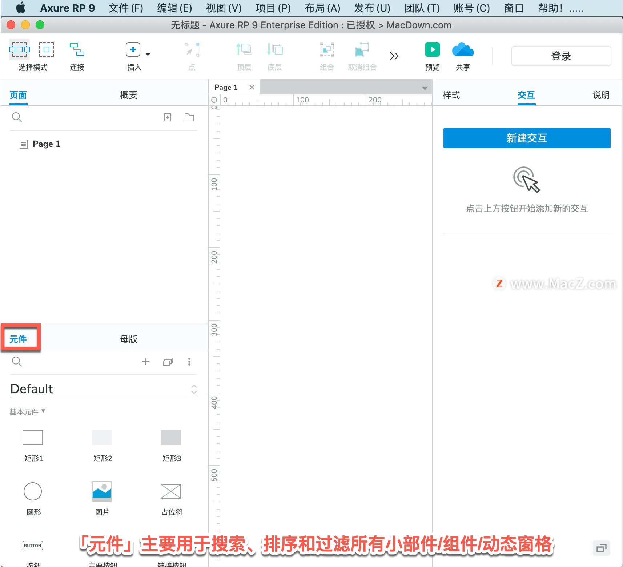Viewport: 623px width, 567px height.
Task: Select the intersected selection mode icon
Action: [20, 49]
